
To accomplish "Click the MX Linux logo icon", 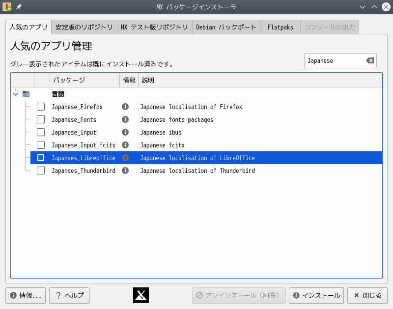I will click(141, 295).
